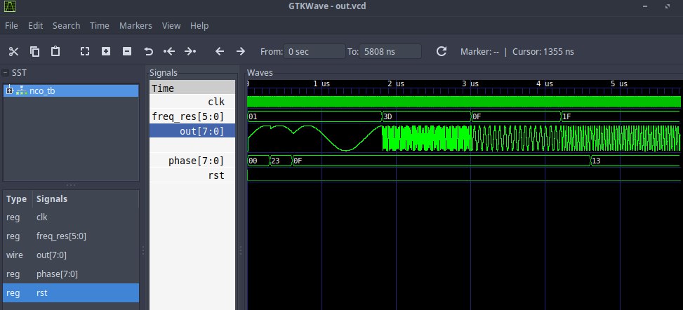Go to the start of the time range
This screenshot has width=683, height=310.
click(x=169, y=52)
